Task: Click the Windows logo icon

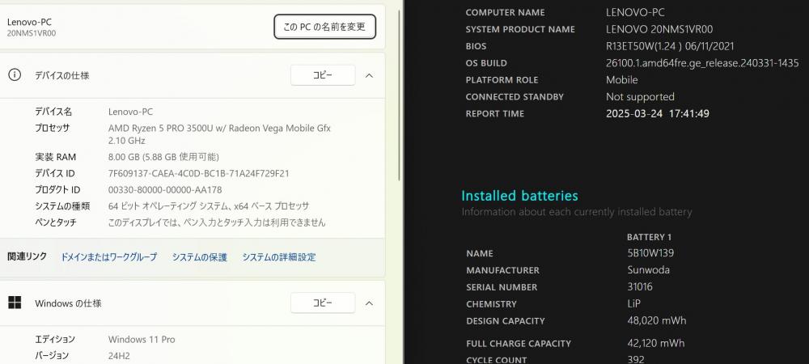Action: (15, 303)
